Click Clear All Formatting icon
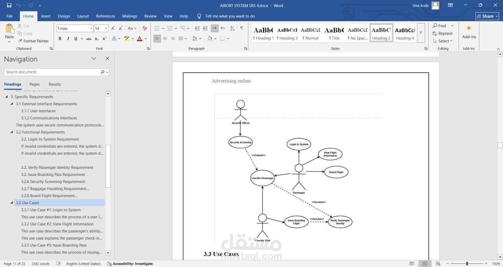The height and width of the screenshot is (267, 503). 145,28
